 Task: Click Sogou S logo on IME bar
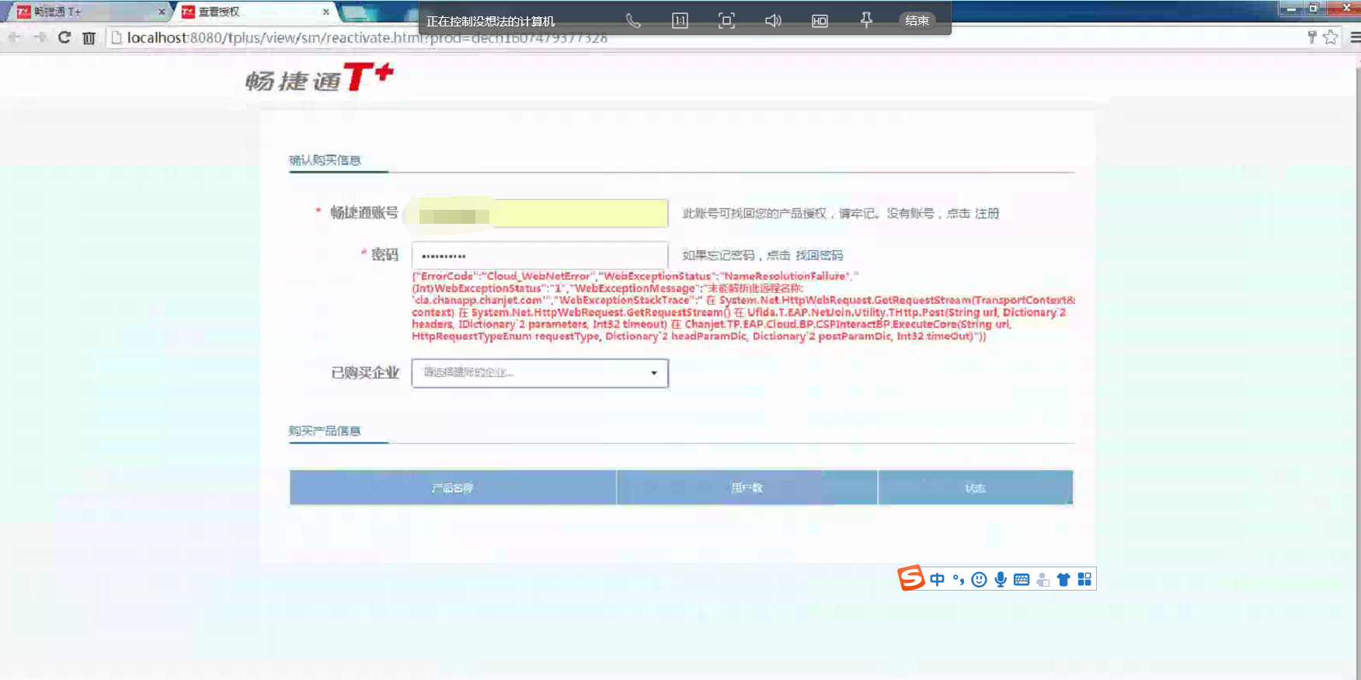point(911,578)
